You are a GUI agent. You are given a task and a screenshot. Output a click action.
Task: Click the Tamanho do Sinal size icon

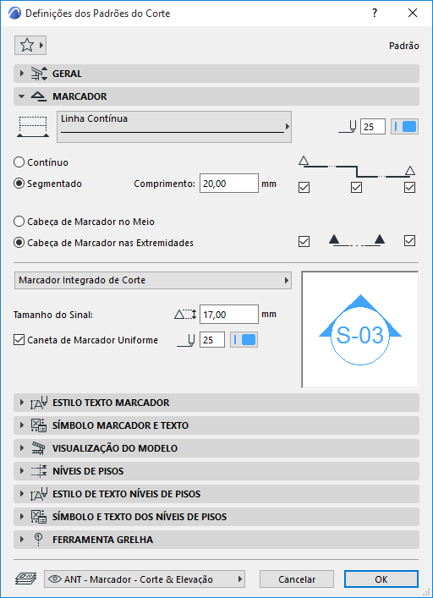(185, 315)
